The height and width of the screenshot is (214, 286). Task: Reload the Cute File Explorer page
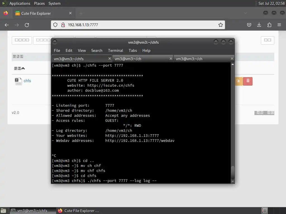point(27,25)
